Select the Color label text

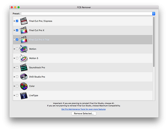[x=32, y=86]
